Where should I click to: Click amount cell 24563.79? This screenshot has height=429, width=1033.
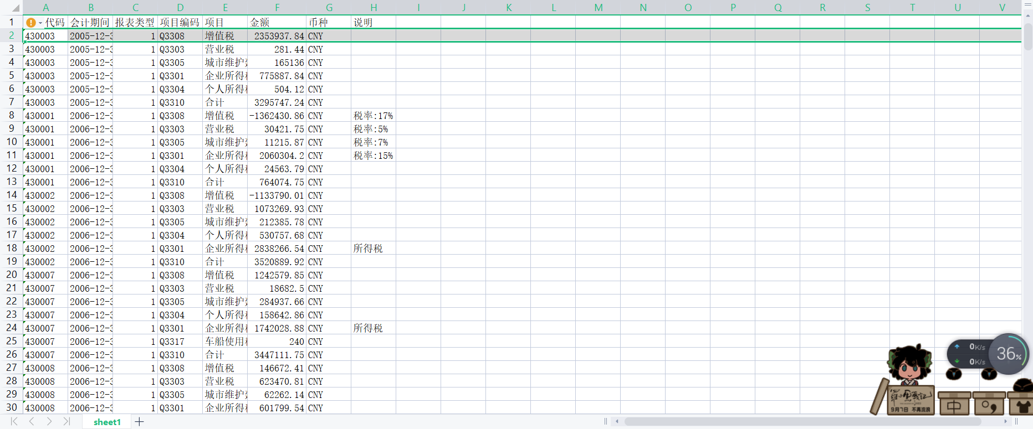pyautogui.click(x=277, y=169)
